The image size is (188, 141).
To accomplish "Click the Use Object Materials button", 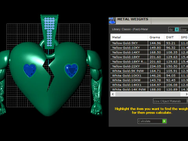I will click(x=170, y=101).
